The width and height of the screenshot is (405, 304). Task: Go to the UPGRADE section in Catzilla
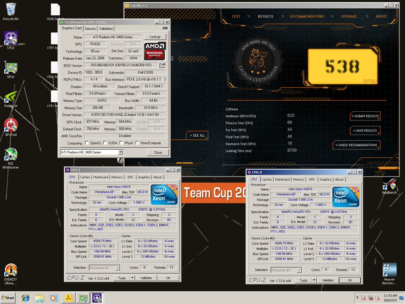click(x=349, y=17)
